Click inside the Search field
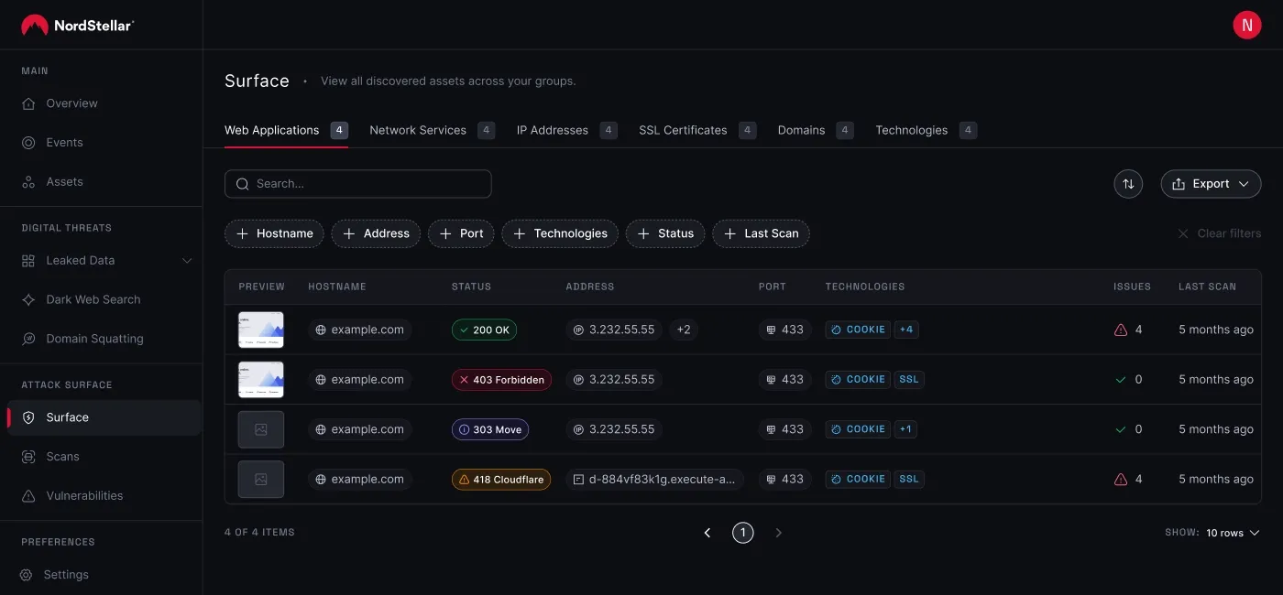This screenshot has height=595, width=1283. [x=357, y=184]
